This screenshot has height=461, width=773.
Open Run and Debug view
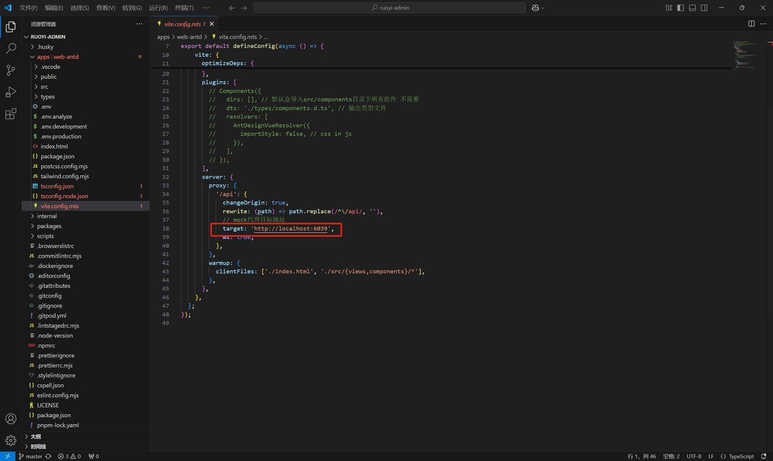11,92
